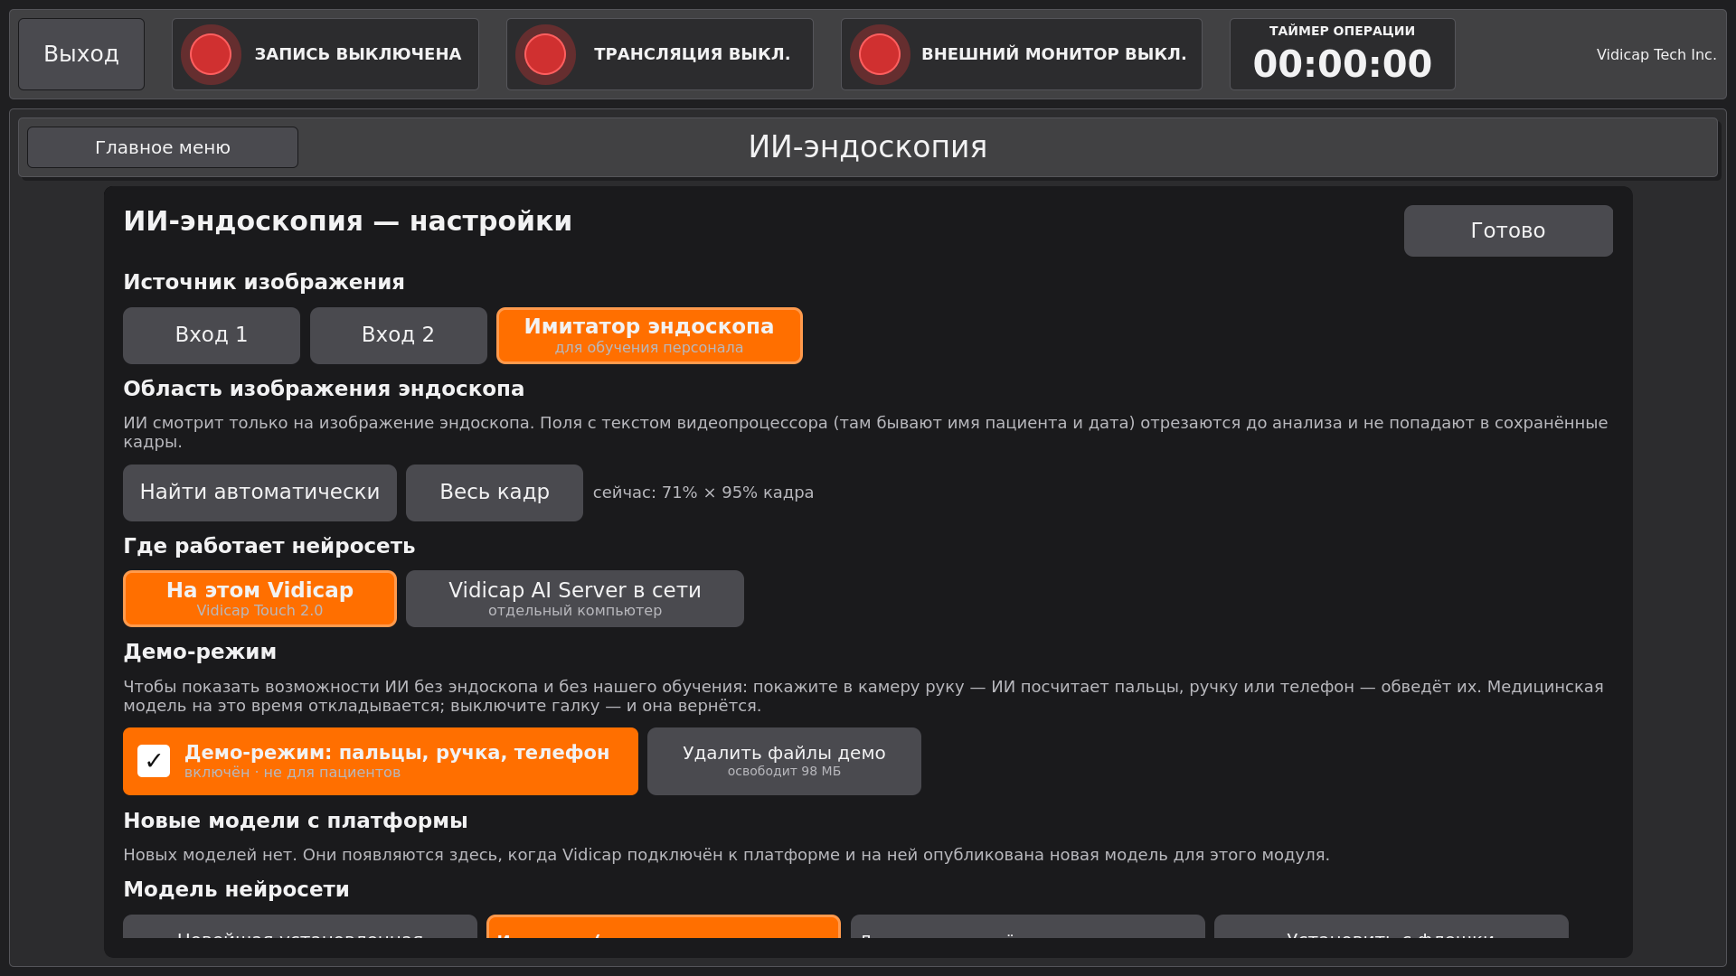Viewport: 1736px width, 976px height.
Task: Click the red streaming status circle
Action: tap(545, 54)
